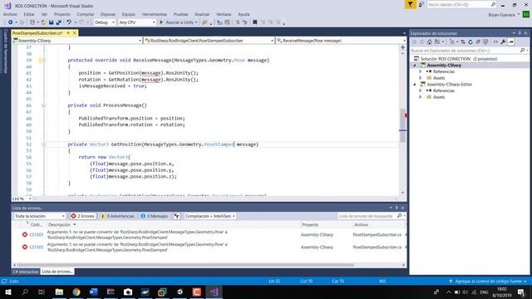Viewport: 532px width, 299px height.
Task: Toggle auto-hide pin on Solution Explorer panel
Action: click(x=520, y=33)
